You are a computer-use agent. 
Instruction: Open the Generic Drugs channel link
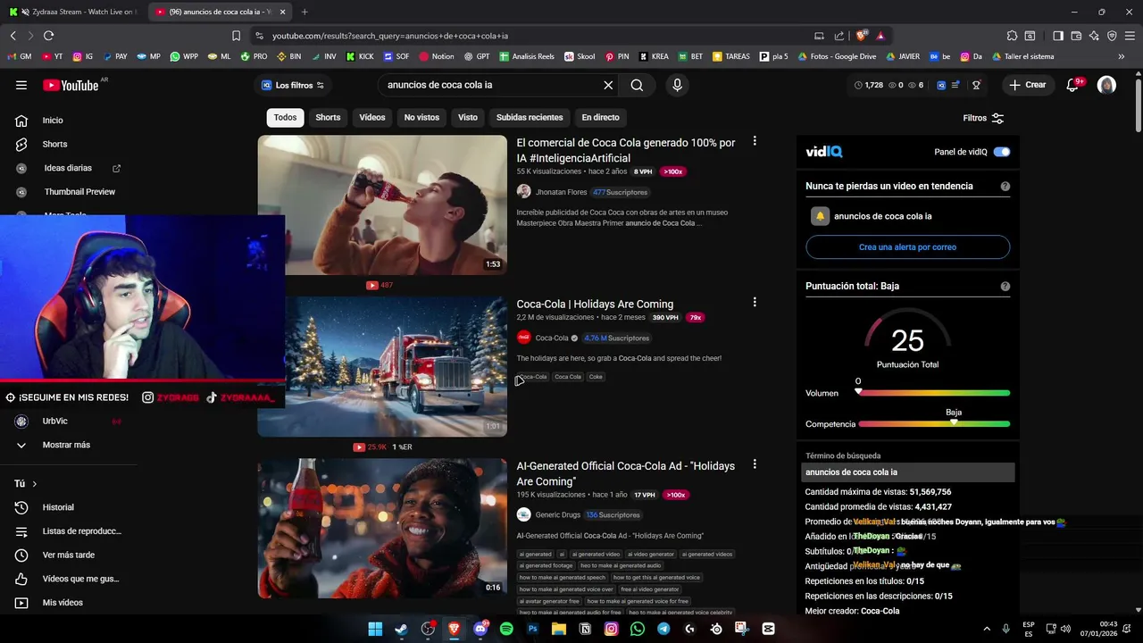(557, 515)
